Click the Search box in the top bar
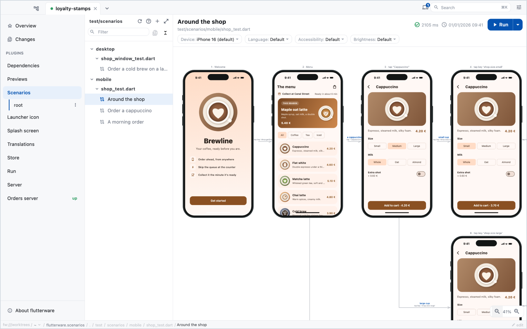Image resolution: width=527 pixels, height=329 pixels. [471, 8]
